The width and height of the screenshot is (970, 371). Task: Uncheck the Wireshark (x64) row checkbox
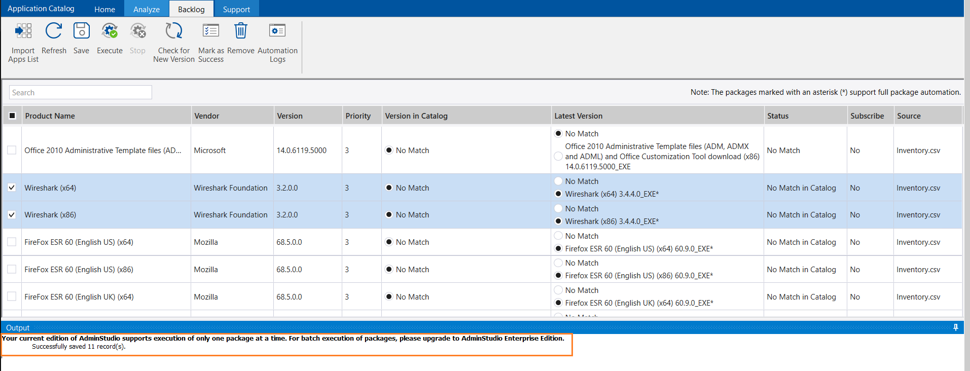12,188
